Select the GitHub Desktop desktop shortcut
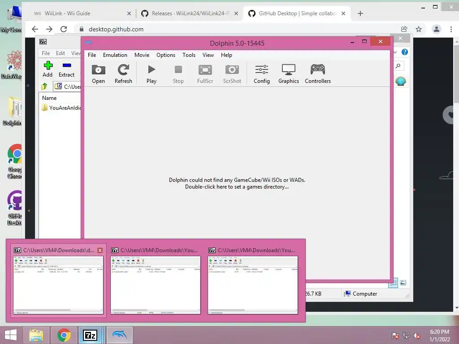This screenshot has height=344, width=459. click(15, 208)
